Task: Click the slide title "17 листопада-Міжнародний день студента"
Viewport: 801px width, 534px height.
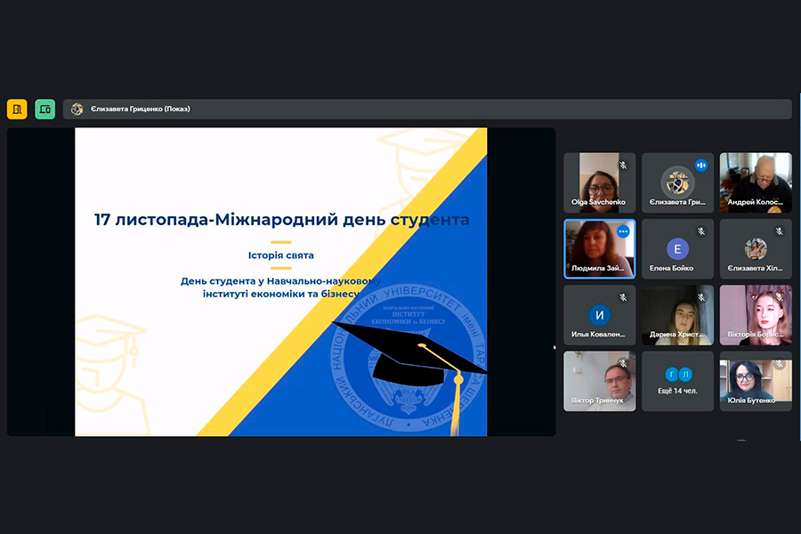Action: coord(281,219)
